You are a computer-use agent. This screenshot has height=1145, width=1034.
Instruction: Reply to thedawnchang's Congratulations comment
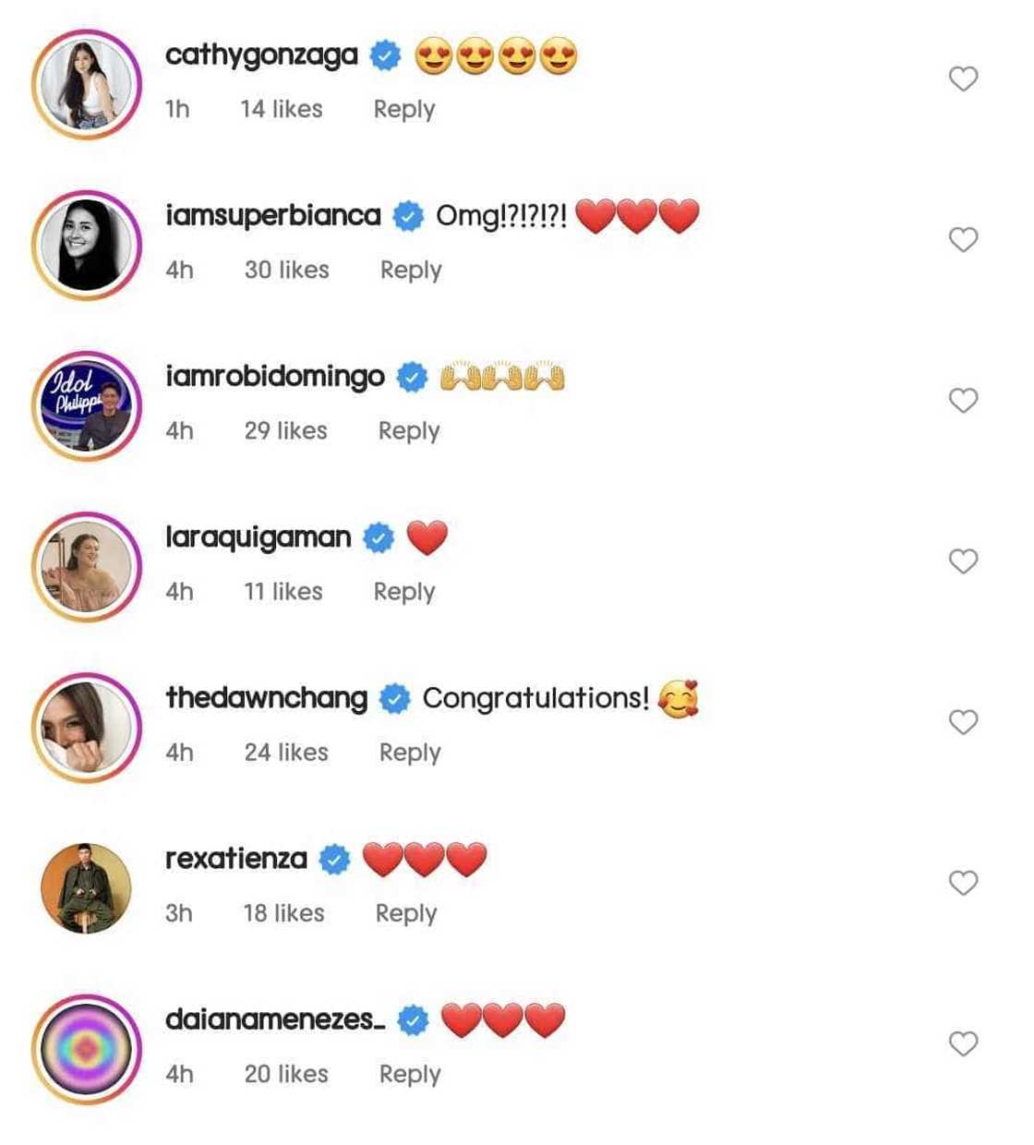tap(410, 753)
